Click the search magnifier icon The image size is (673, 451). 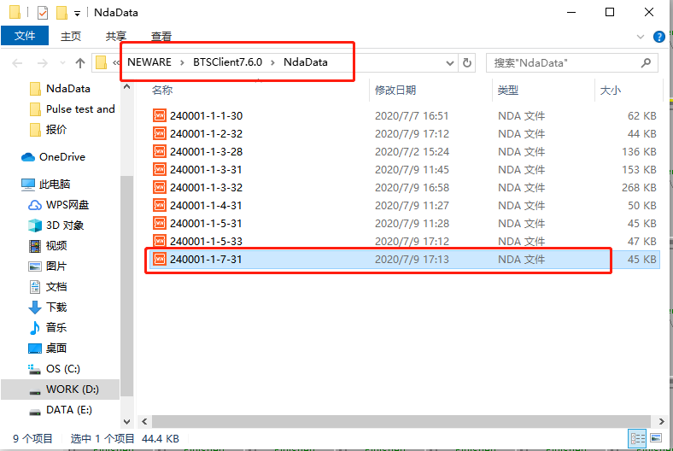[x=646, y=63]
